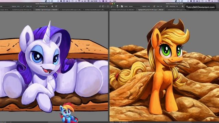Click the Smoothing value in right window
This screenshot has height=123, width=219.
pyautogui.click(x=177, y=6)
